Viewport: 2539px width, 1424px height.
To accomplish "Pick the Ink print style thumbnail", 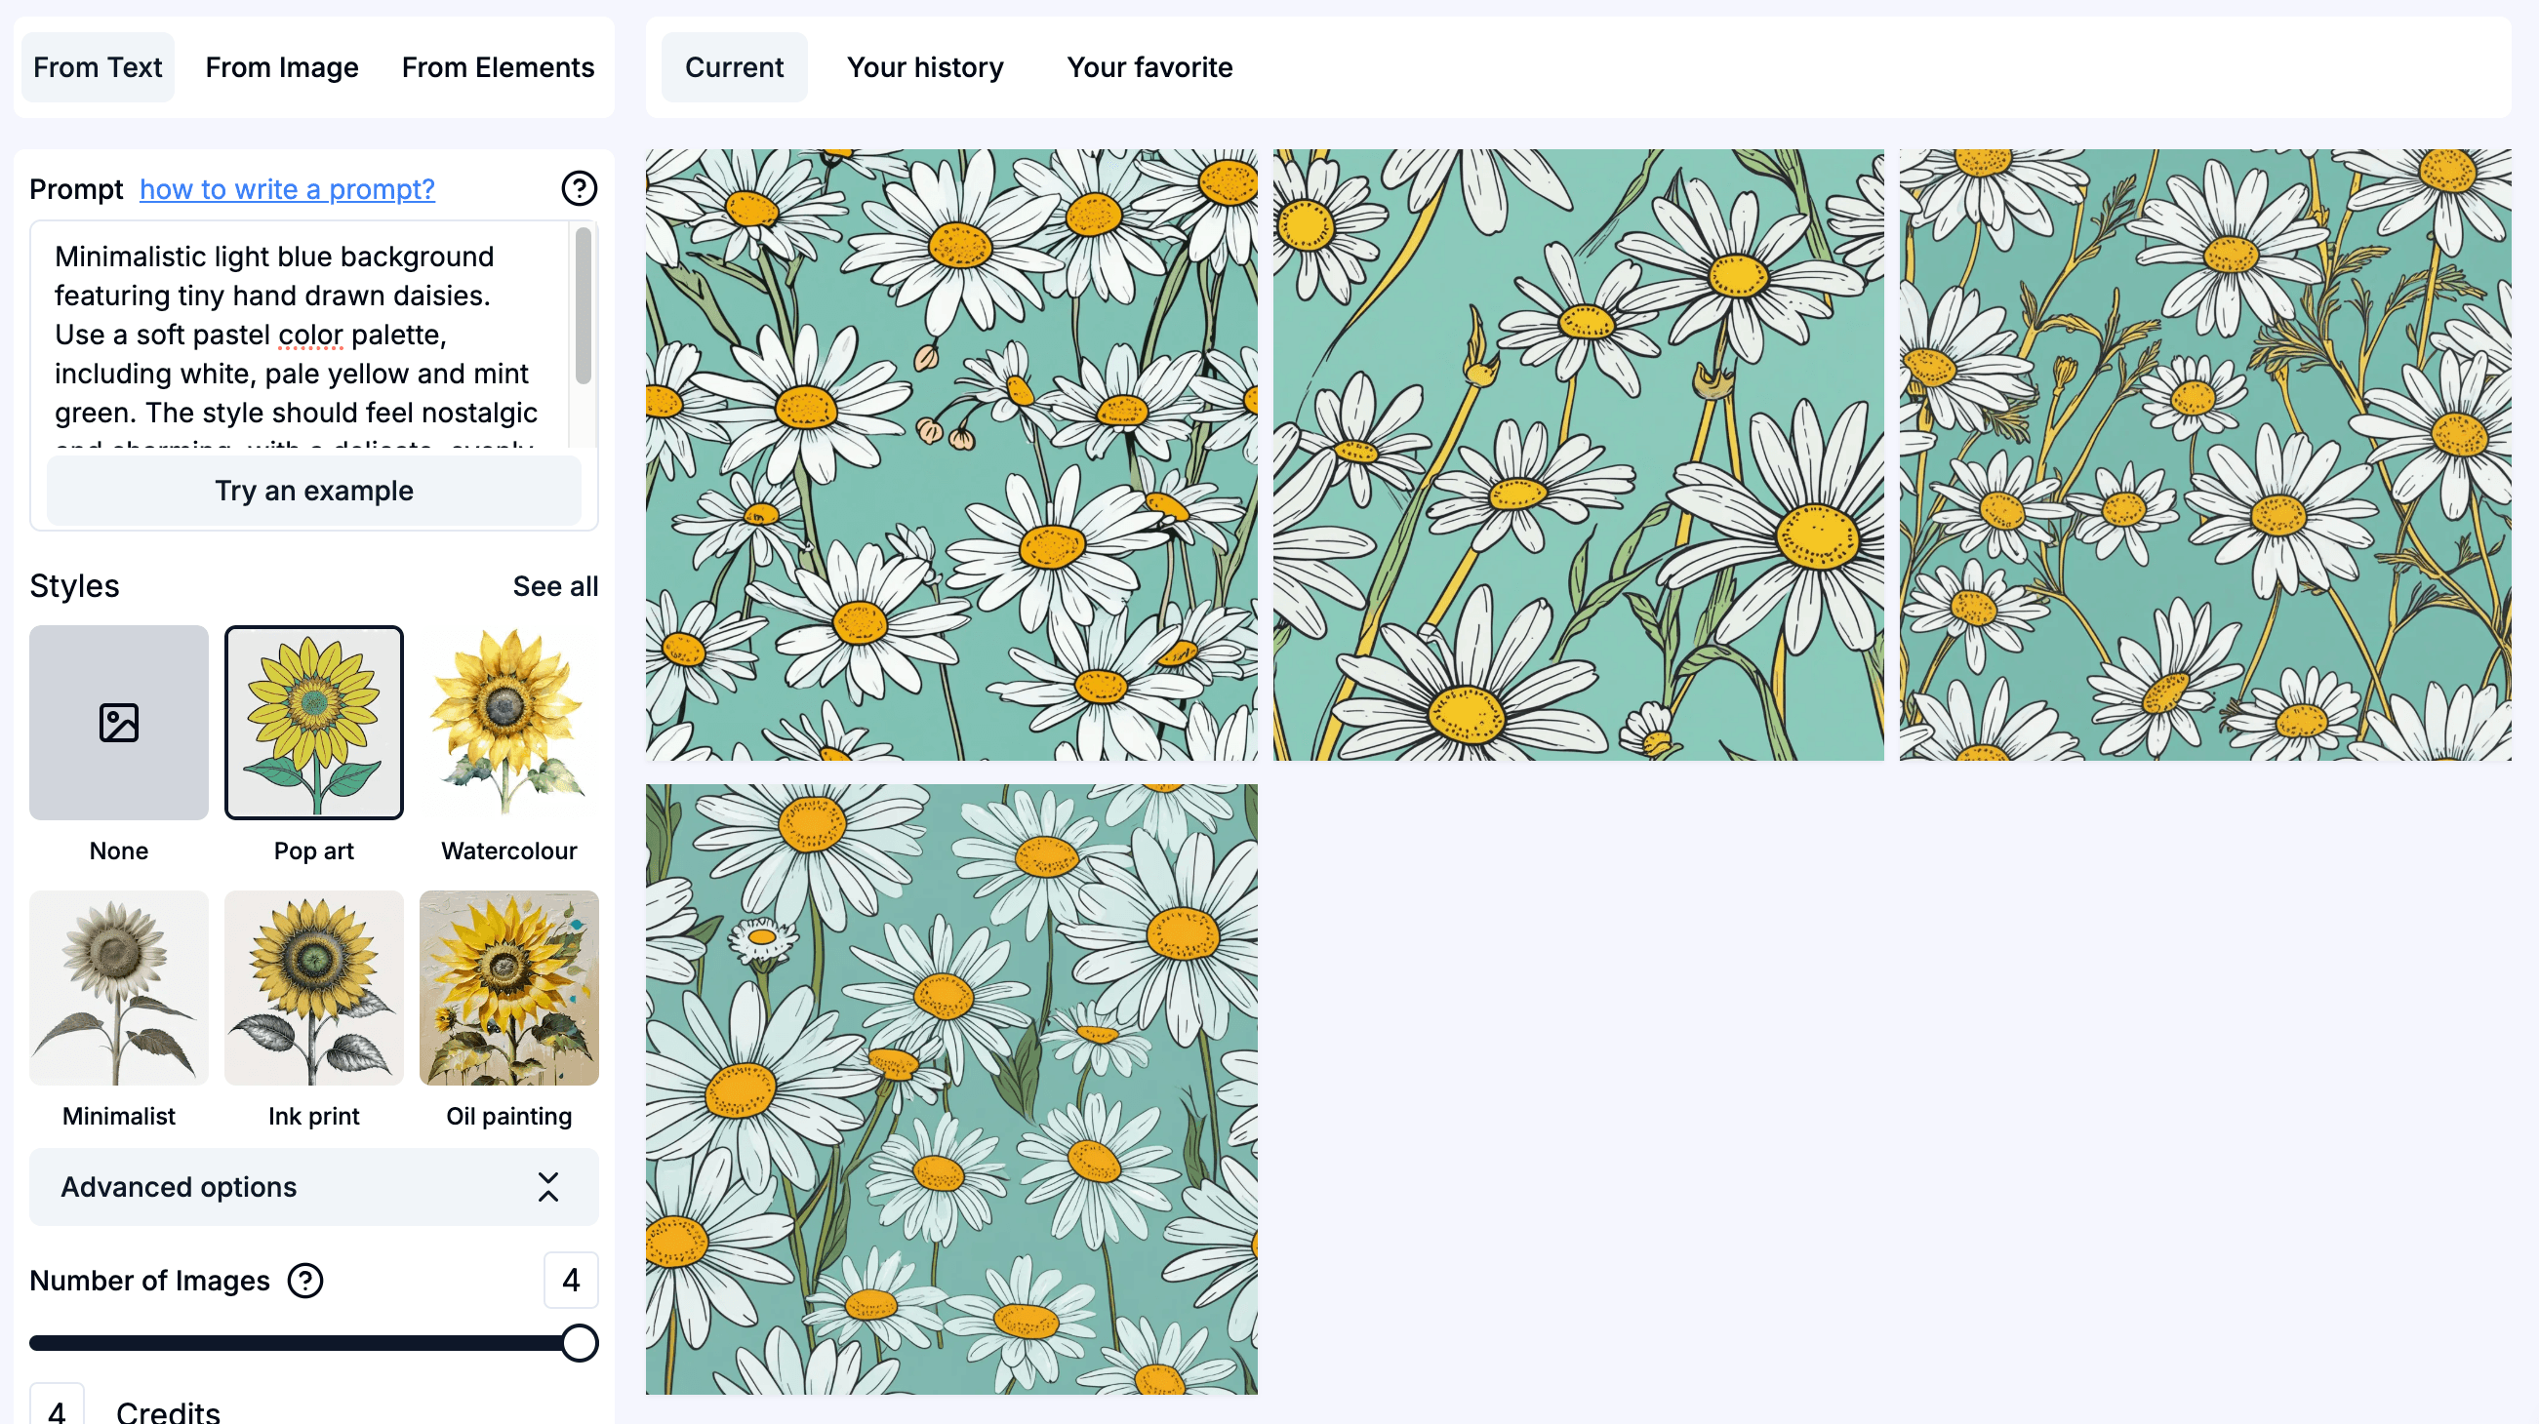I will click(313, 987).
